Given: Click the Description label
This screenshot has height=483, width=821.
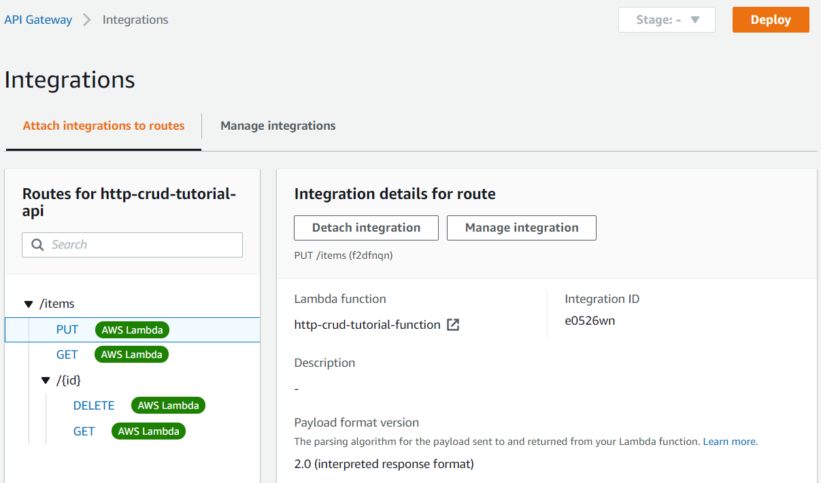Looking at the screenshot, I should 324,363.
